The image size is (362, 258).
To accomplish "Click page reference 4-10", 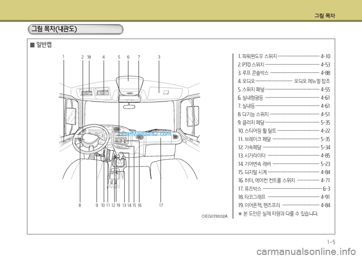I will point(325,56).
